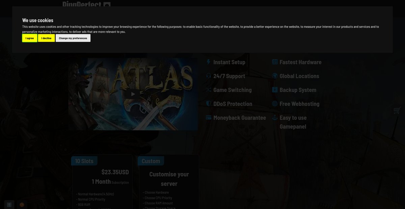This screenshot has height=209, width=405.
Task: Click the Backup System download icon
Action: pyautogui.click(x=274, y=90)
